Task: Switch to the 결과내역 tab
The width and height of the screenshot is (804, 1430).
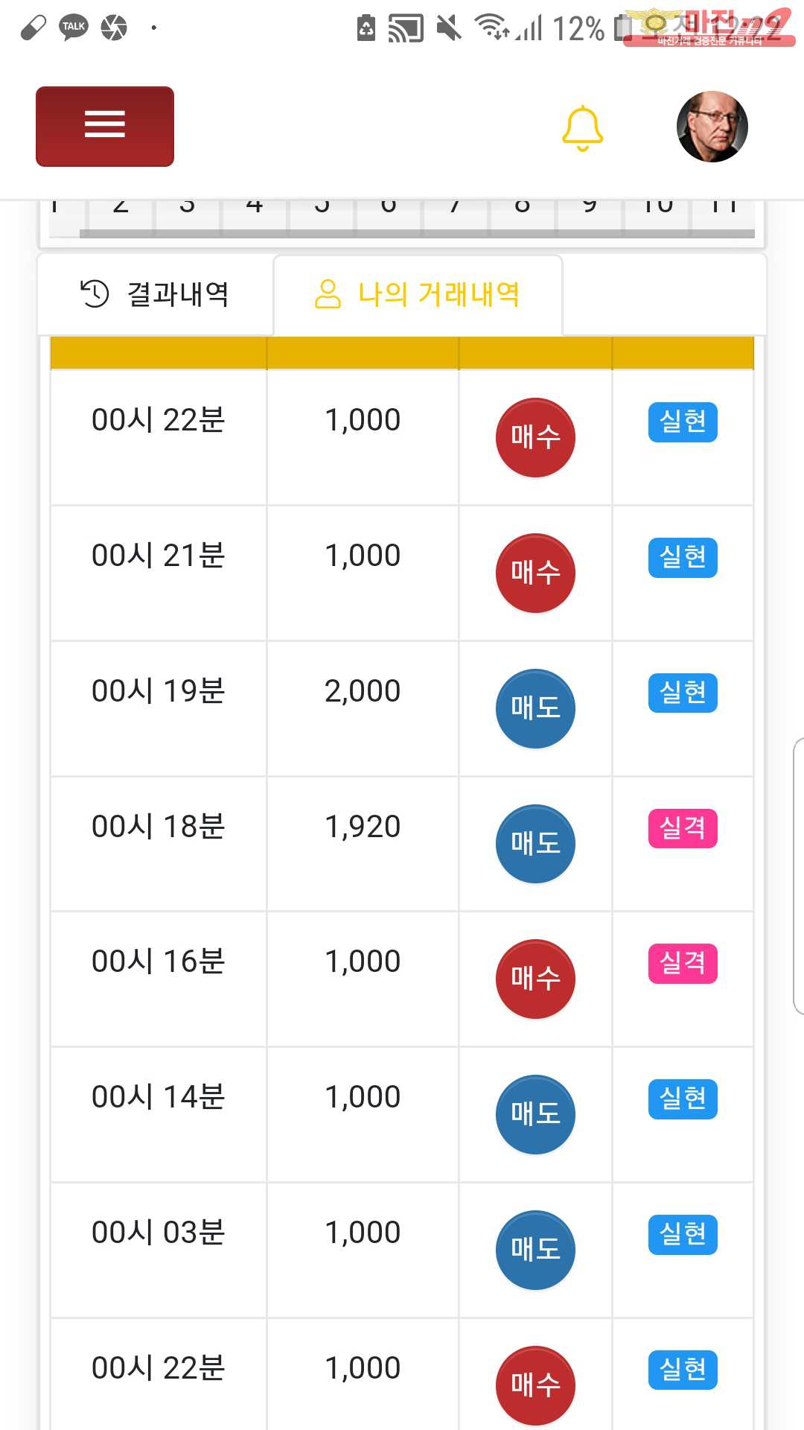Action: [156, 294]
